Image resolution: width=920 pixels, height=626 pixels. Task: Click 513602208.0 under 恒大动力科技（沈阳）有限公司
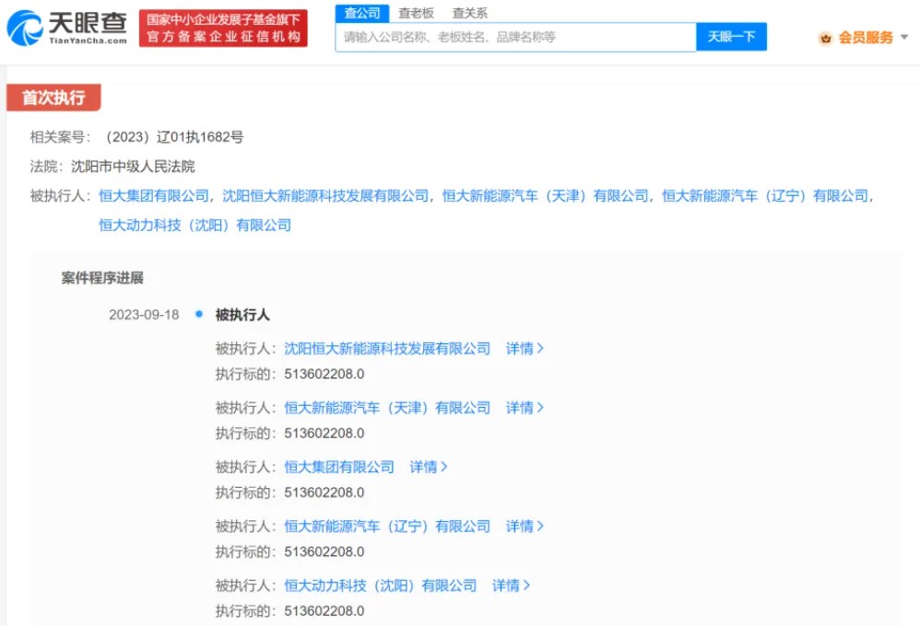[324, 610]
